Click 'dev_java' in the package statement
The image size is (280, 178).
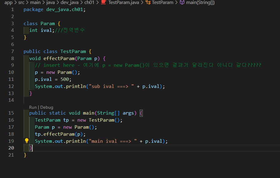click(x=58, y=9)
